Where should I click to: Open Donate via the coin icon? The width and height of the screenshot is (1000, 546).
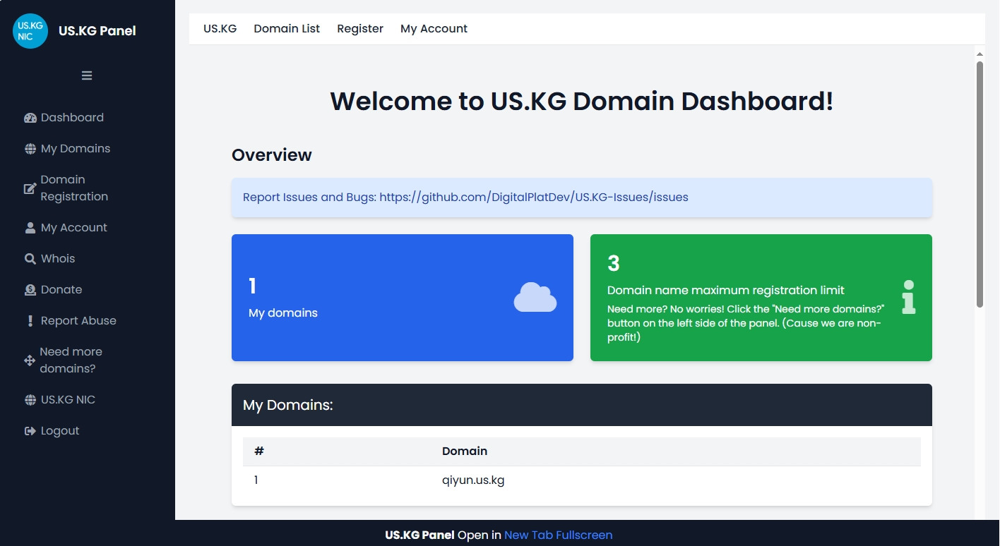coord(29,289)
